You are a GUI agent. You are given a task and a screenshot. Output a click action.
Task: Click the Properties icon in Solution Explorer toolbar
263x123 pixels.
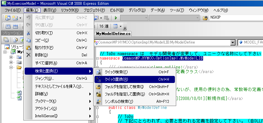(x=6, y=40)
